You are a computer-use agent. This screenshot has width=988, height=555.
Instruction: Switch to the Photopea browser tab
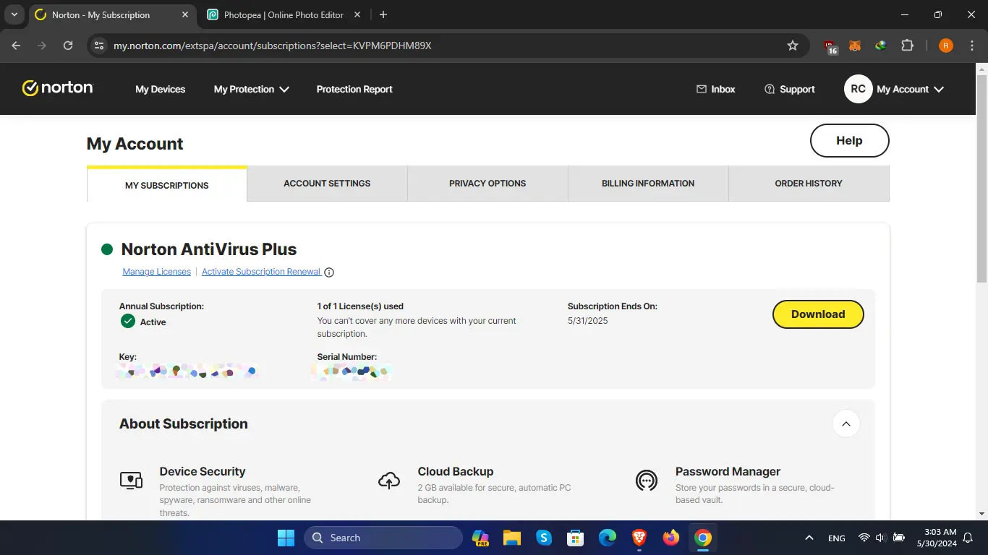(x=285, y=14)
